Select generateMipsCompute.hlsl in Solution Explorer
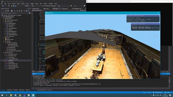This screenshot has height=97, width=173. pyautogui.click(x=15, y=51)
